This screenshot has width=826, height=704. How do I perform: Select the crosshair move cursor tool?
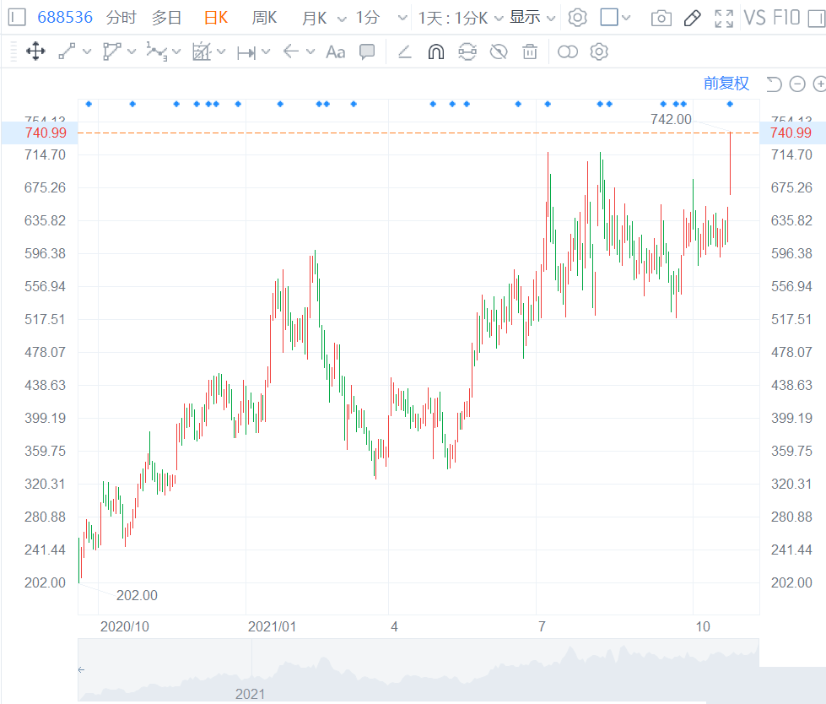35,52
